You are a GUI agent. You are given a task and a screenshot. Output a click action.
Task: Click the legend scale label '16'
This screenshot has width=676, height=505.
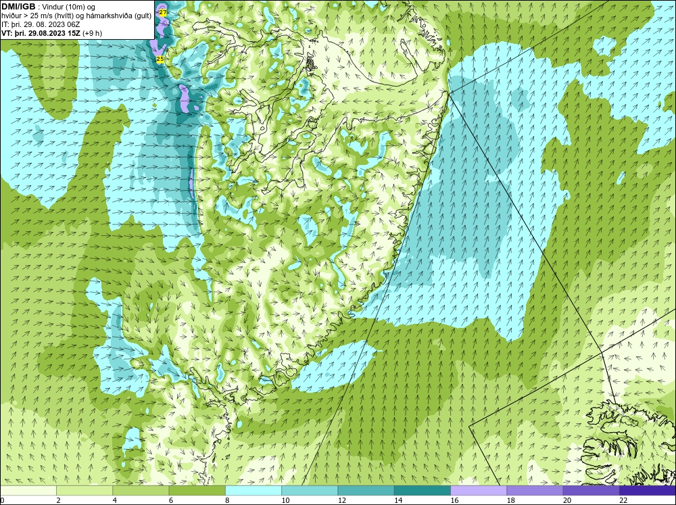point(454,500)
